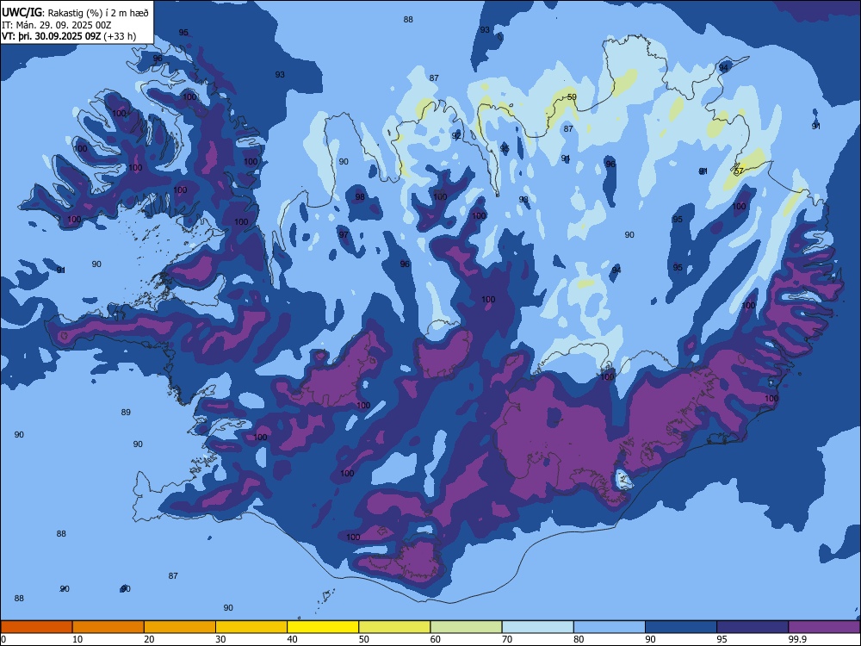Click the 0–10 dark orange legend swatch
Screen dimensions: 861x646
(x=37, y=627)
